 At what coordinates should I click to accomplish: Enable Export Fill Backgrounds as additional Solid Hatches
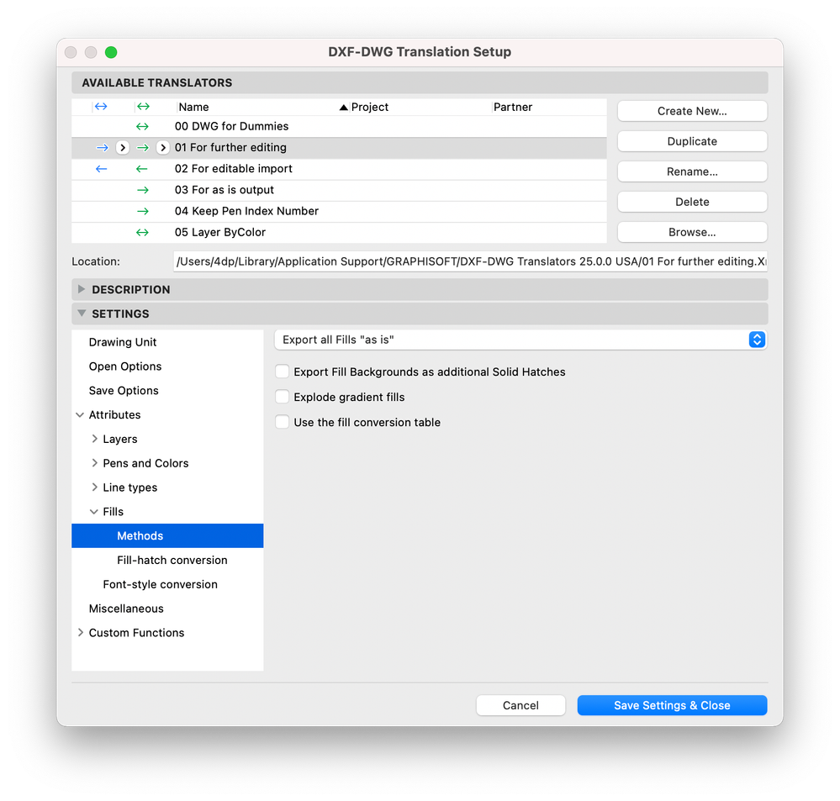coord(283,372)
